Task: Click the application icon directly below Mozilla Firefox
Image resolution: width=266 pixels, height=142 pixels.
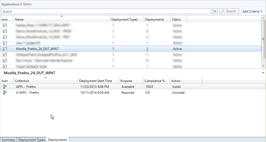Action: click(x=5, y=55)
